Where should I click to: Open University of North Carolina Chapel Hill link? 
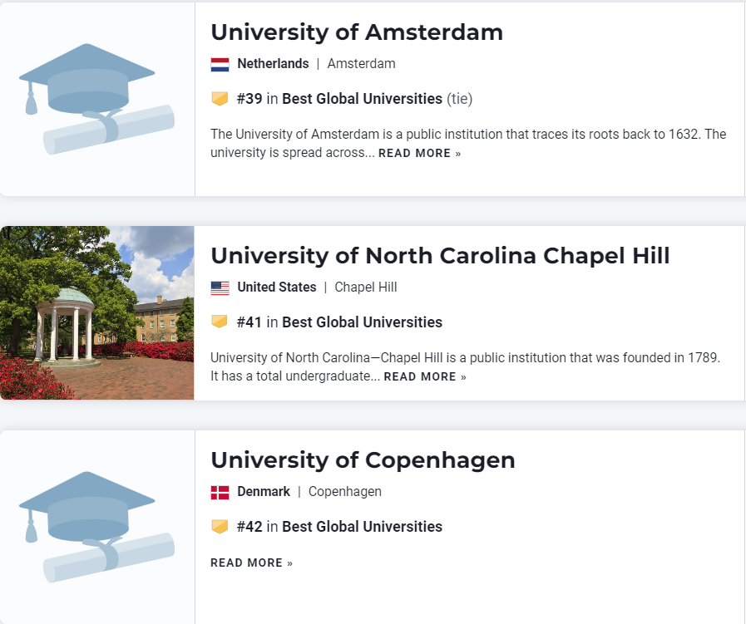(x=440, y=256)
